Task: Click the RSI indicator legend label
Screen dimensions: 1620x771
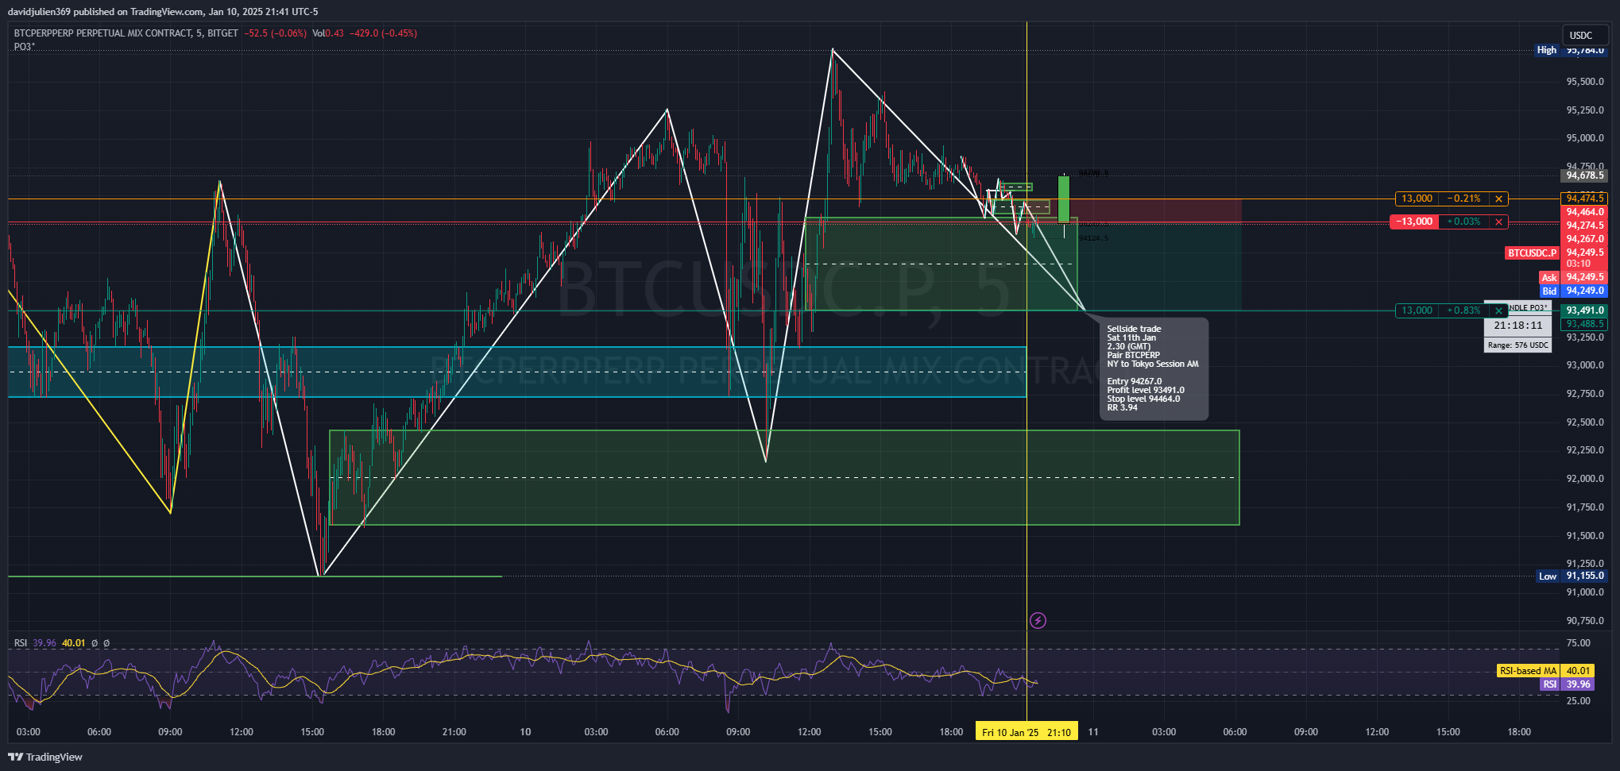Action: point(21,643)
